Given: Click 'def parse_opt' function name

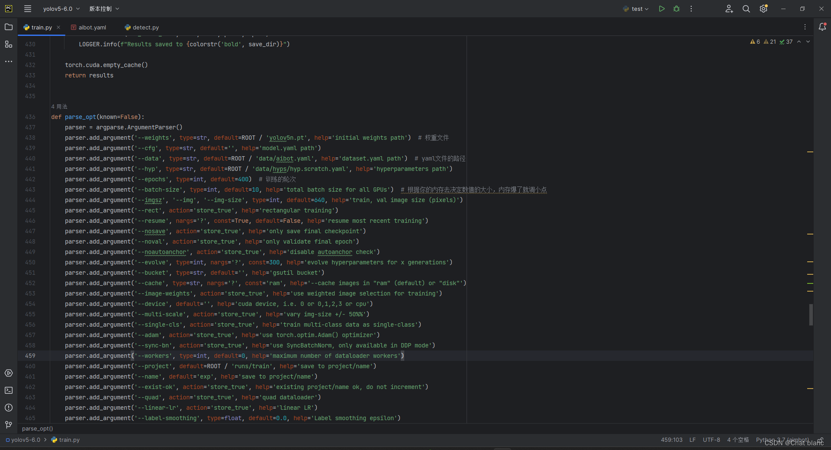Looking at the screenshot, I should click(x=81, y=117).
